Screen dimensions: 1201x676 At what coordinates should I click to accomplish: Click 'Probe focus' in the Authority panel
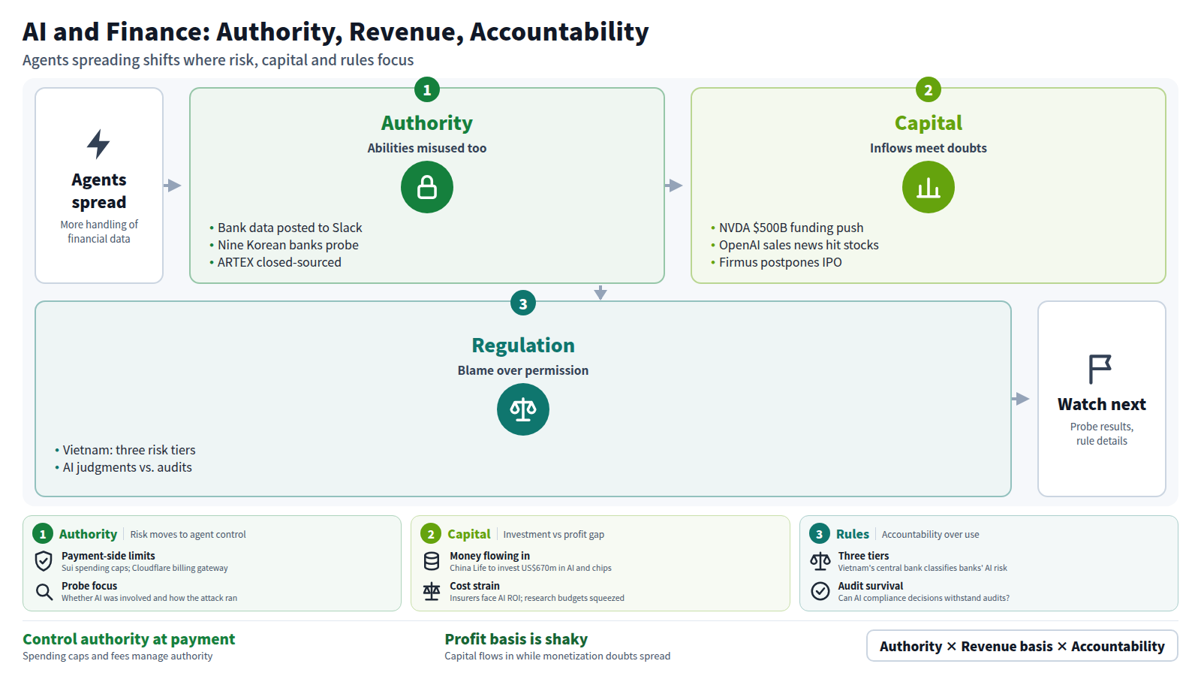89,586
